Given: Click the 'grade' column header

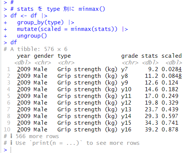Looking at the screenshot, I should 129,56.
